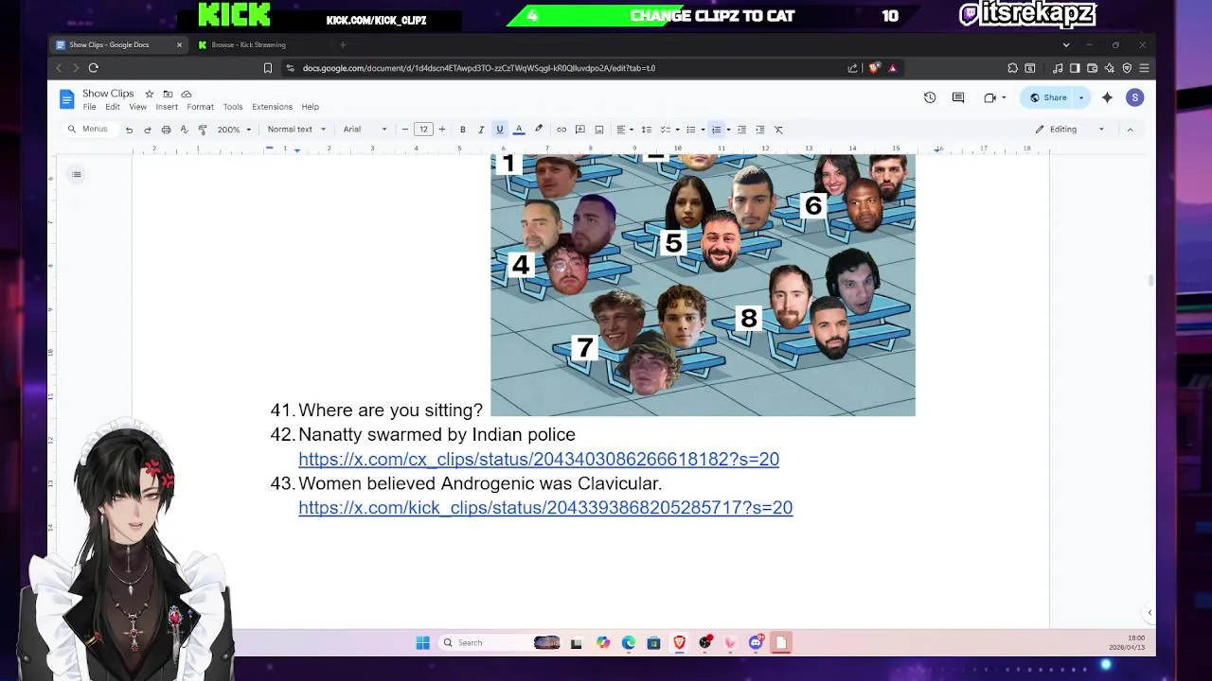Open Google Docs home icon

[x=66, y=98]
